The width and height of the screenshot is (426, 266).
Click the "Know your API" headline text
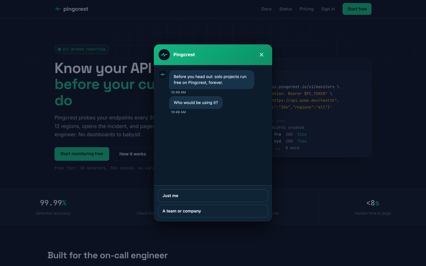103,68
